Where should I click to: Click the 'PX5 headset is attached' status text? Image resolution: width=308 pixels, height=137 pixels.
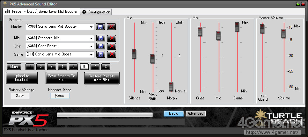point(26,130)
